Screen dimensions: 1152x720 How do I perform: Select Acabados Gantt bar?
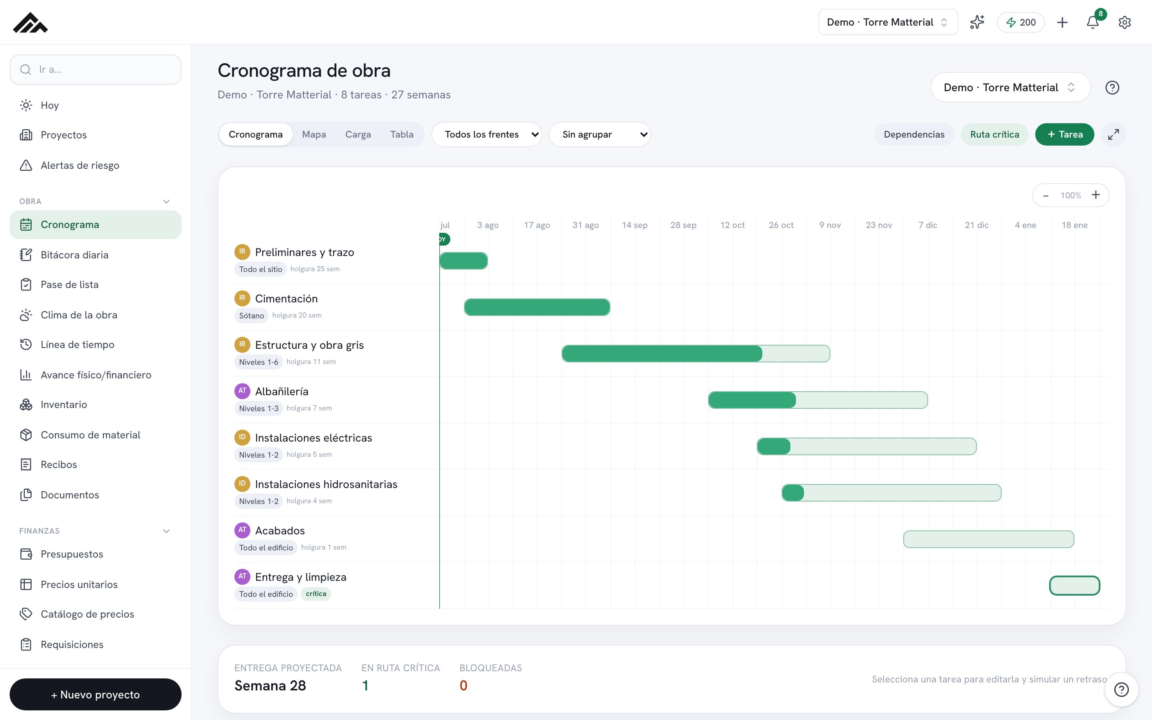pos(989,539)
